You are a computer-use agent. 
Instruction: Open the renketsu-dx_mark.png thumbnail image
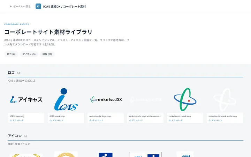pos(185,99)
